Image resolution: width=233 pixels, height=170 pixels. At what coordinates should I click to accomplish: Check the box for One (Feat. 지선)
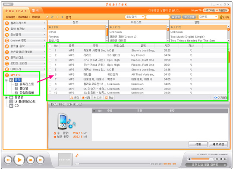(50, 60)
